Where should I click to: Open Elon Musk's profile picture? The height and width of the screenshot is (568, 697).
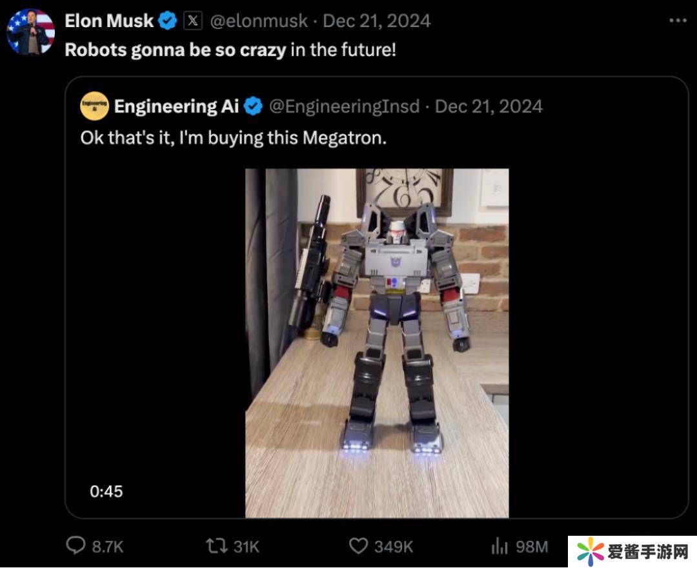coord(30,32)
